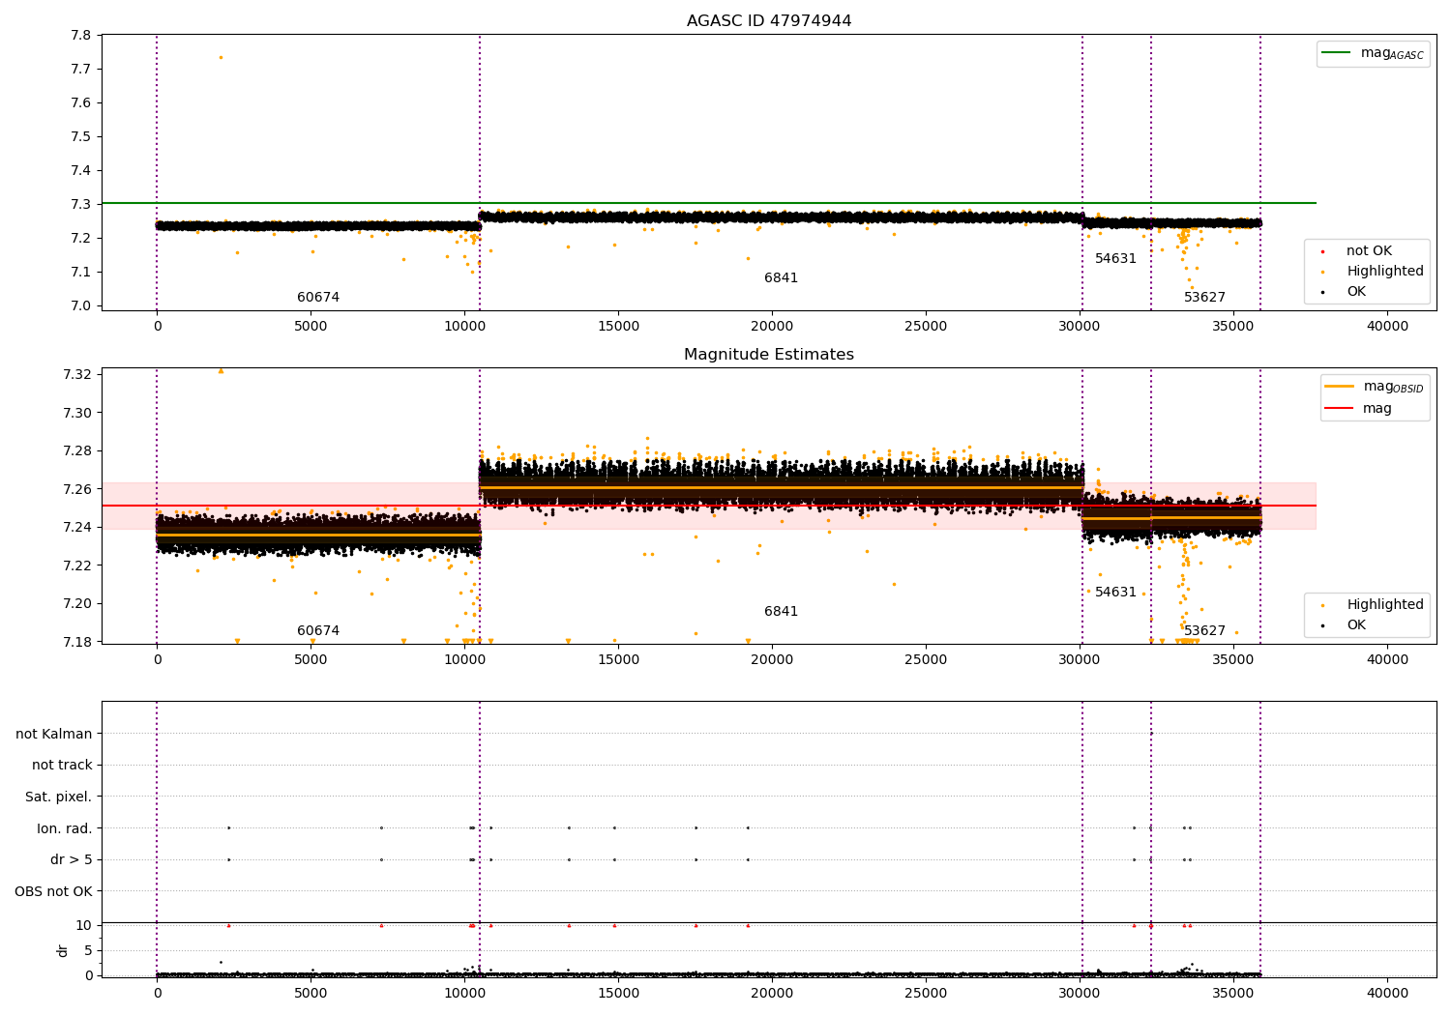Click the red 'mag' legend entry

tap(1359, 408)
